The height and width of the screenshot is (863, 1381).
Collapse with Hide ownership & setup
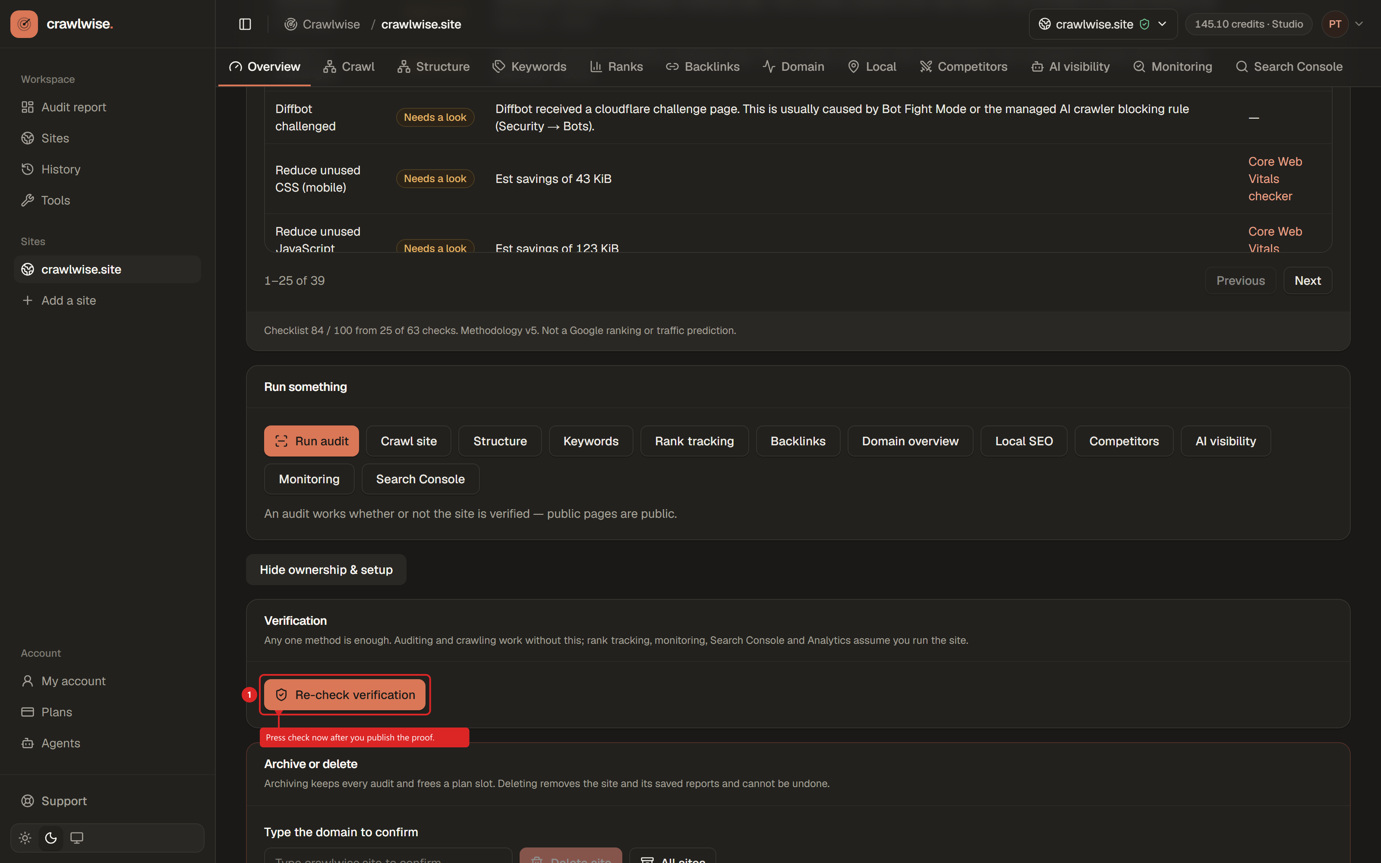click(326, 570)
